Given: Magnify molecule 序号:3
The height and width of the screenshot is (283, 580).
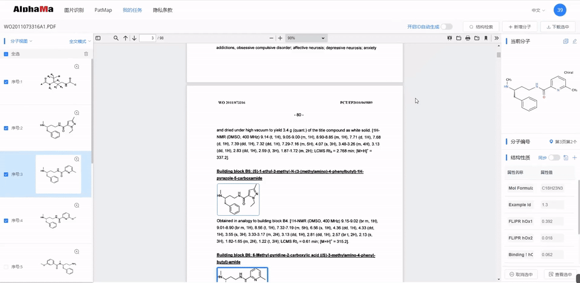Looking at the screenshot, I should tap(77, 159).
